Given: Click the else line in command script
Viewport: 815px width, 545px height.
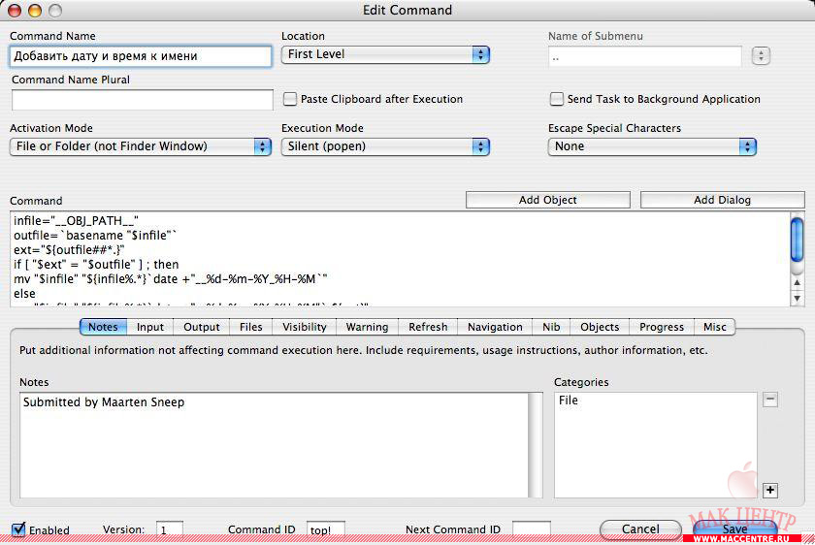Looking at the screenshot, I should point(24,294).
